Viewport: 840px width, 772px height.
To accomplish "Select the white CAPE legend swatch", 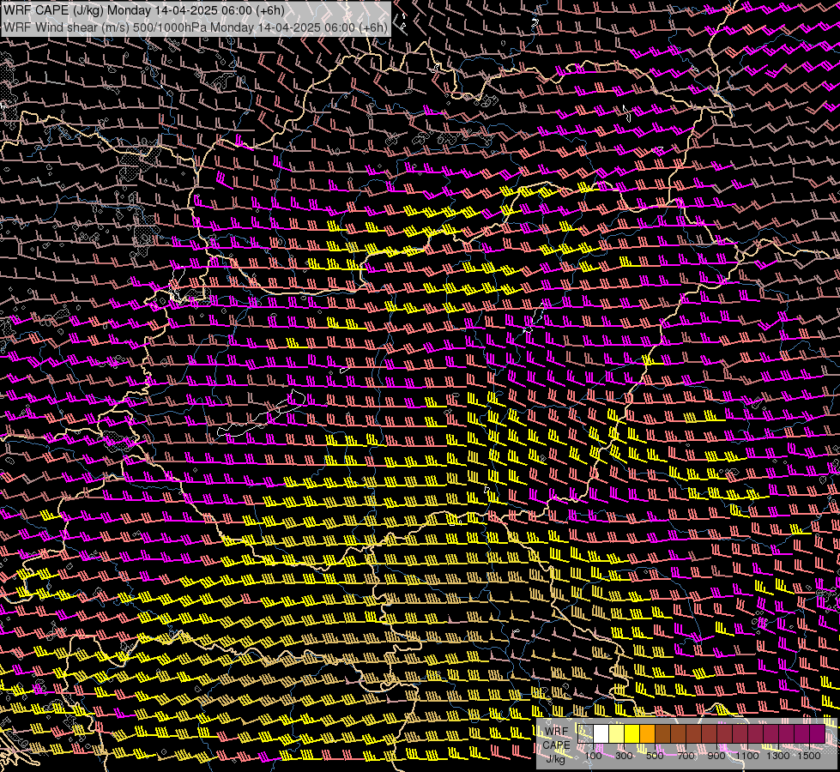I will click(601, 733).
